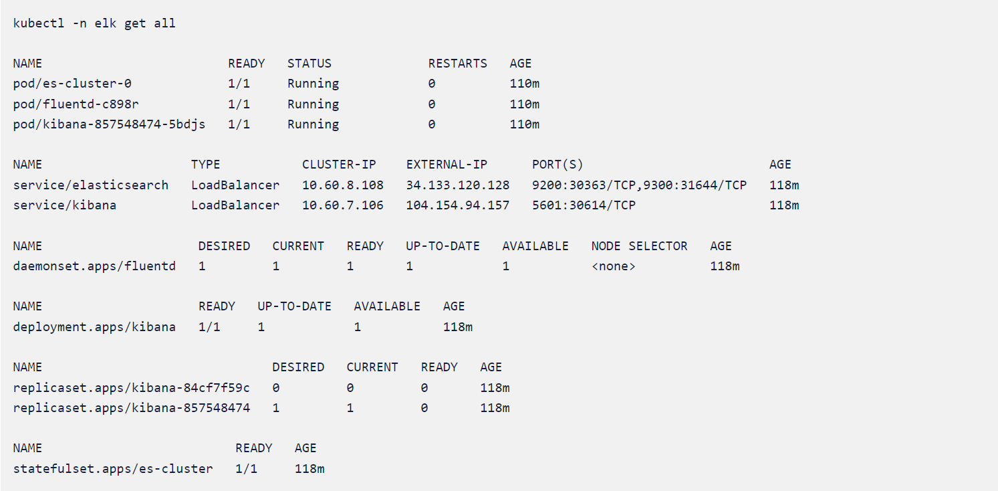998x491 pixels.
Task: Click the DESIRED header in replicaset table
Action: [298, 367]
